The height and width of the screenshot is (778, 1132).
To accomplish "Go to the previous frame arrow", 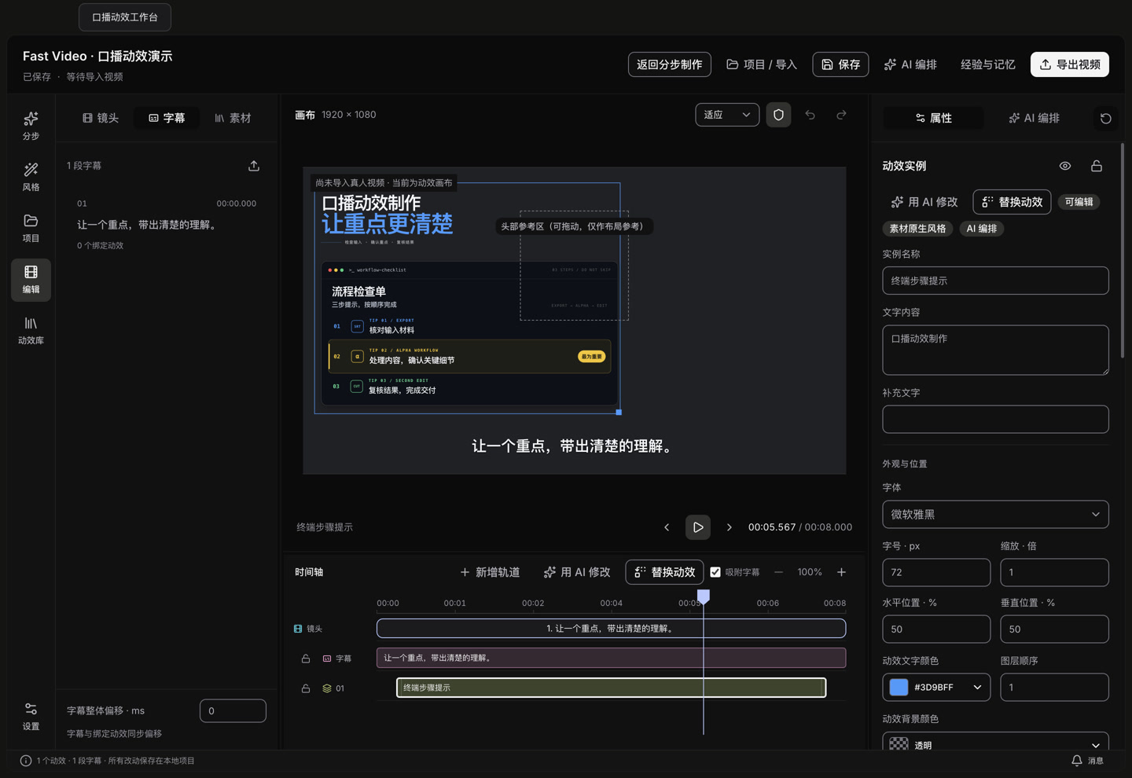I will coord(667,527).
